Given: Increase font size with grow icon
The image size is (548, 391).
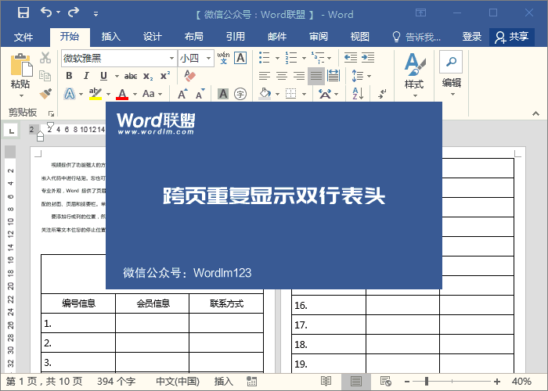Looking at the screenshot, I should pos(182,94).
